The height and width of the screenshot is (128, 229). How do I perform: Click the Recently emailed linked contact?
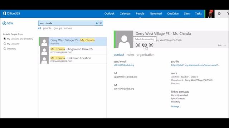(180, 95)
